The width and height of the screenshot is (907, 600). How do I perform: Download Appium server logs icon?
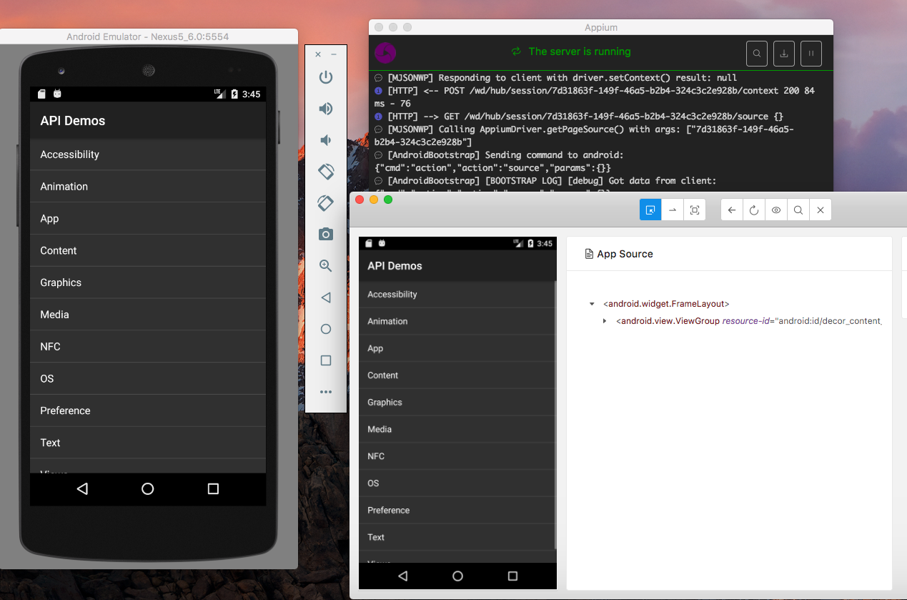tap(784, 54)
